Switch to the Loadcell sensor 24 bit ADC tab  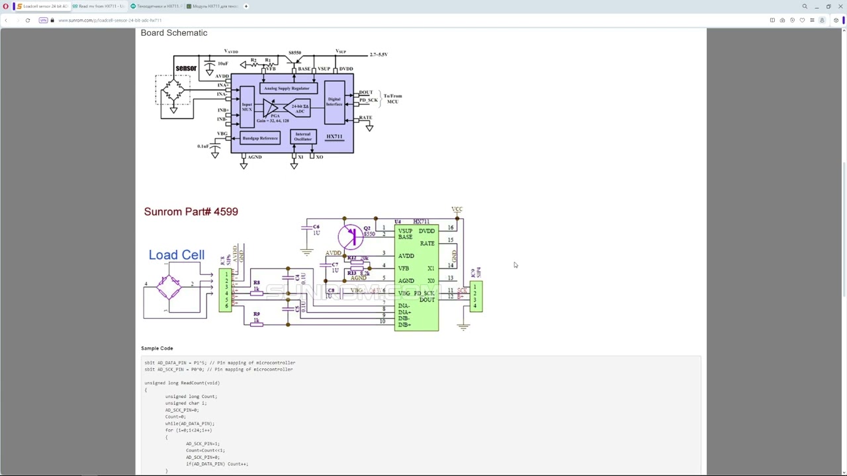click(x=42, y=7)
